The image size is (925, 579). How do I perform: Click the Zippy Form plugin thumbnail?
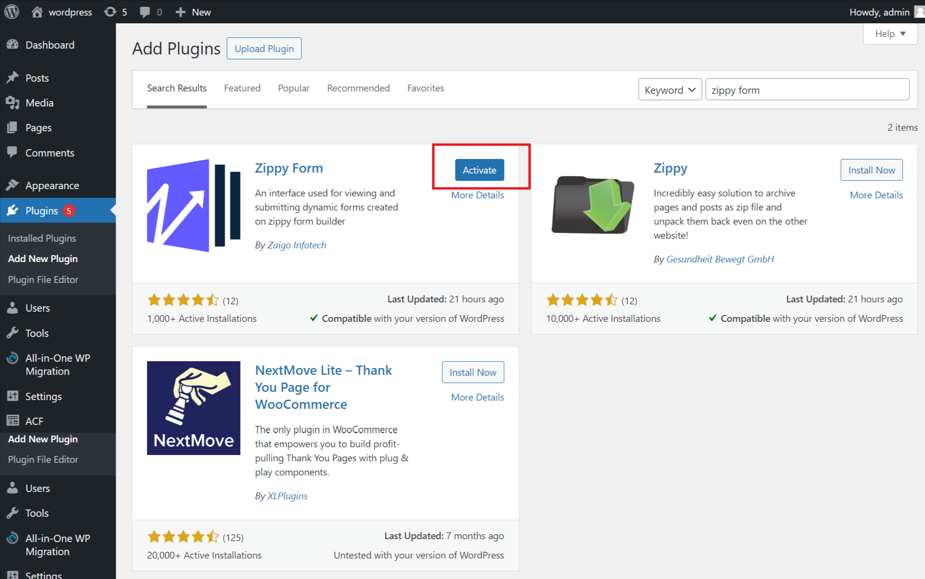click(193, 205)
